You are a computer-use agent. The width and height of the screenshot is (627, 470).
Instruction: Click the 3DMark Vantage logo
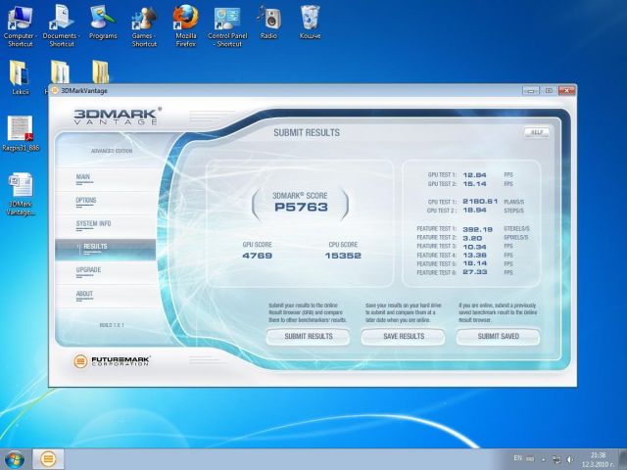click(118, 116)
